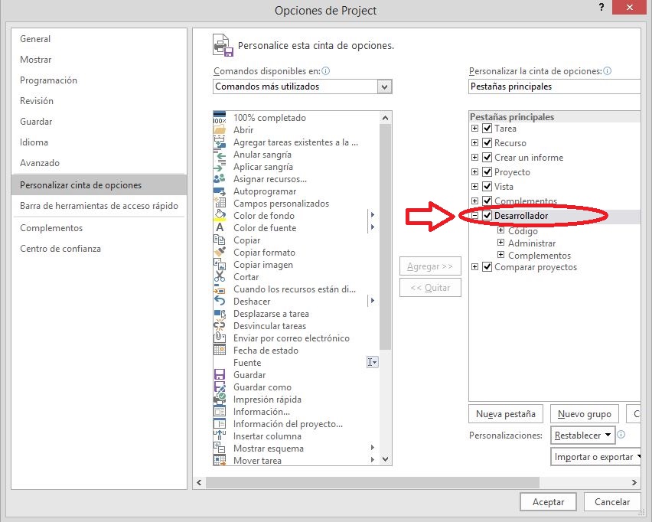Uncheck the Recurso tab checkbox
Image resolution: width=652 pixels, height=522 pixels.
pos(487,143)
